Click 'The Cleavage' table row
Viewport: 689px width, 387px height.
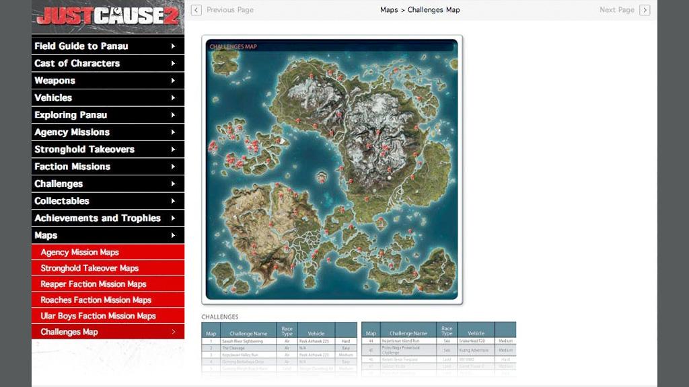coord(279,348)
